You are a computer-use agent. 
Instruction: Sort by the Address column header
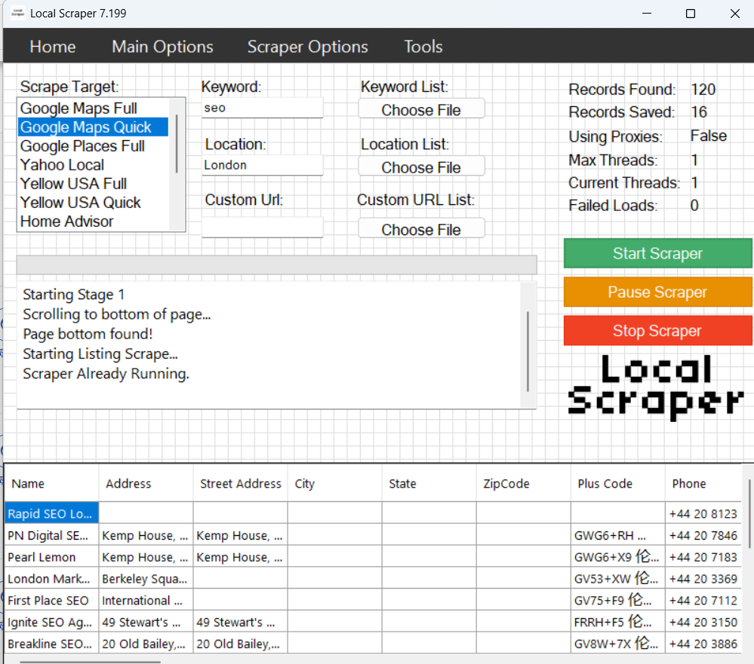click(x=146, y=483)
